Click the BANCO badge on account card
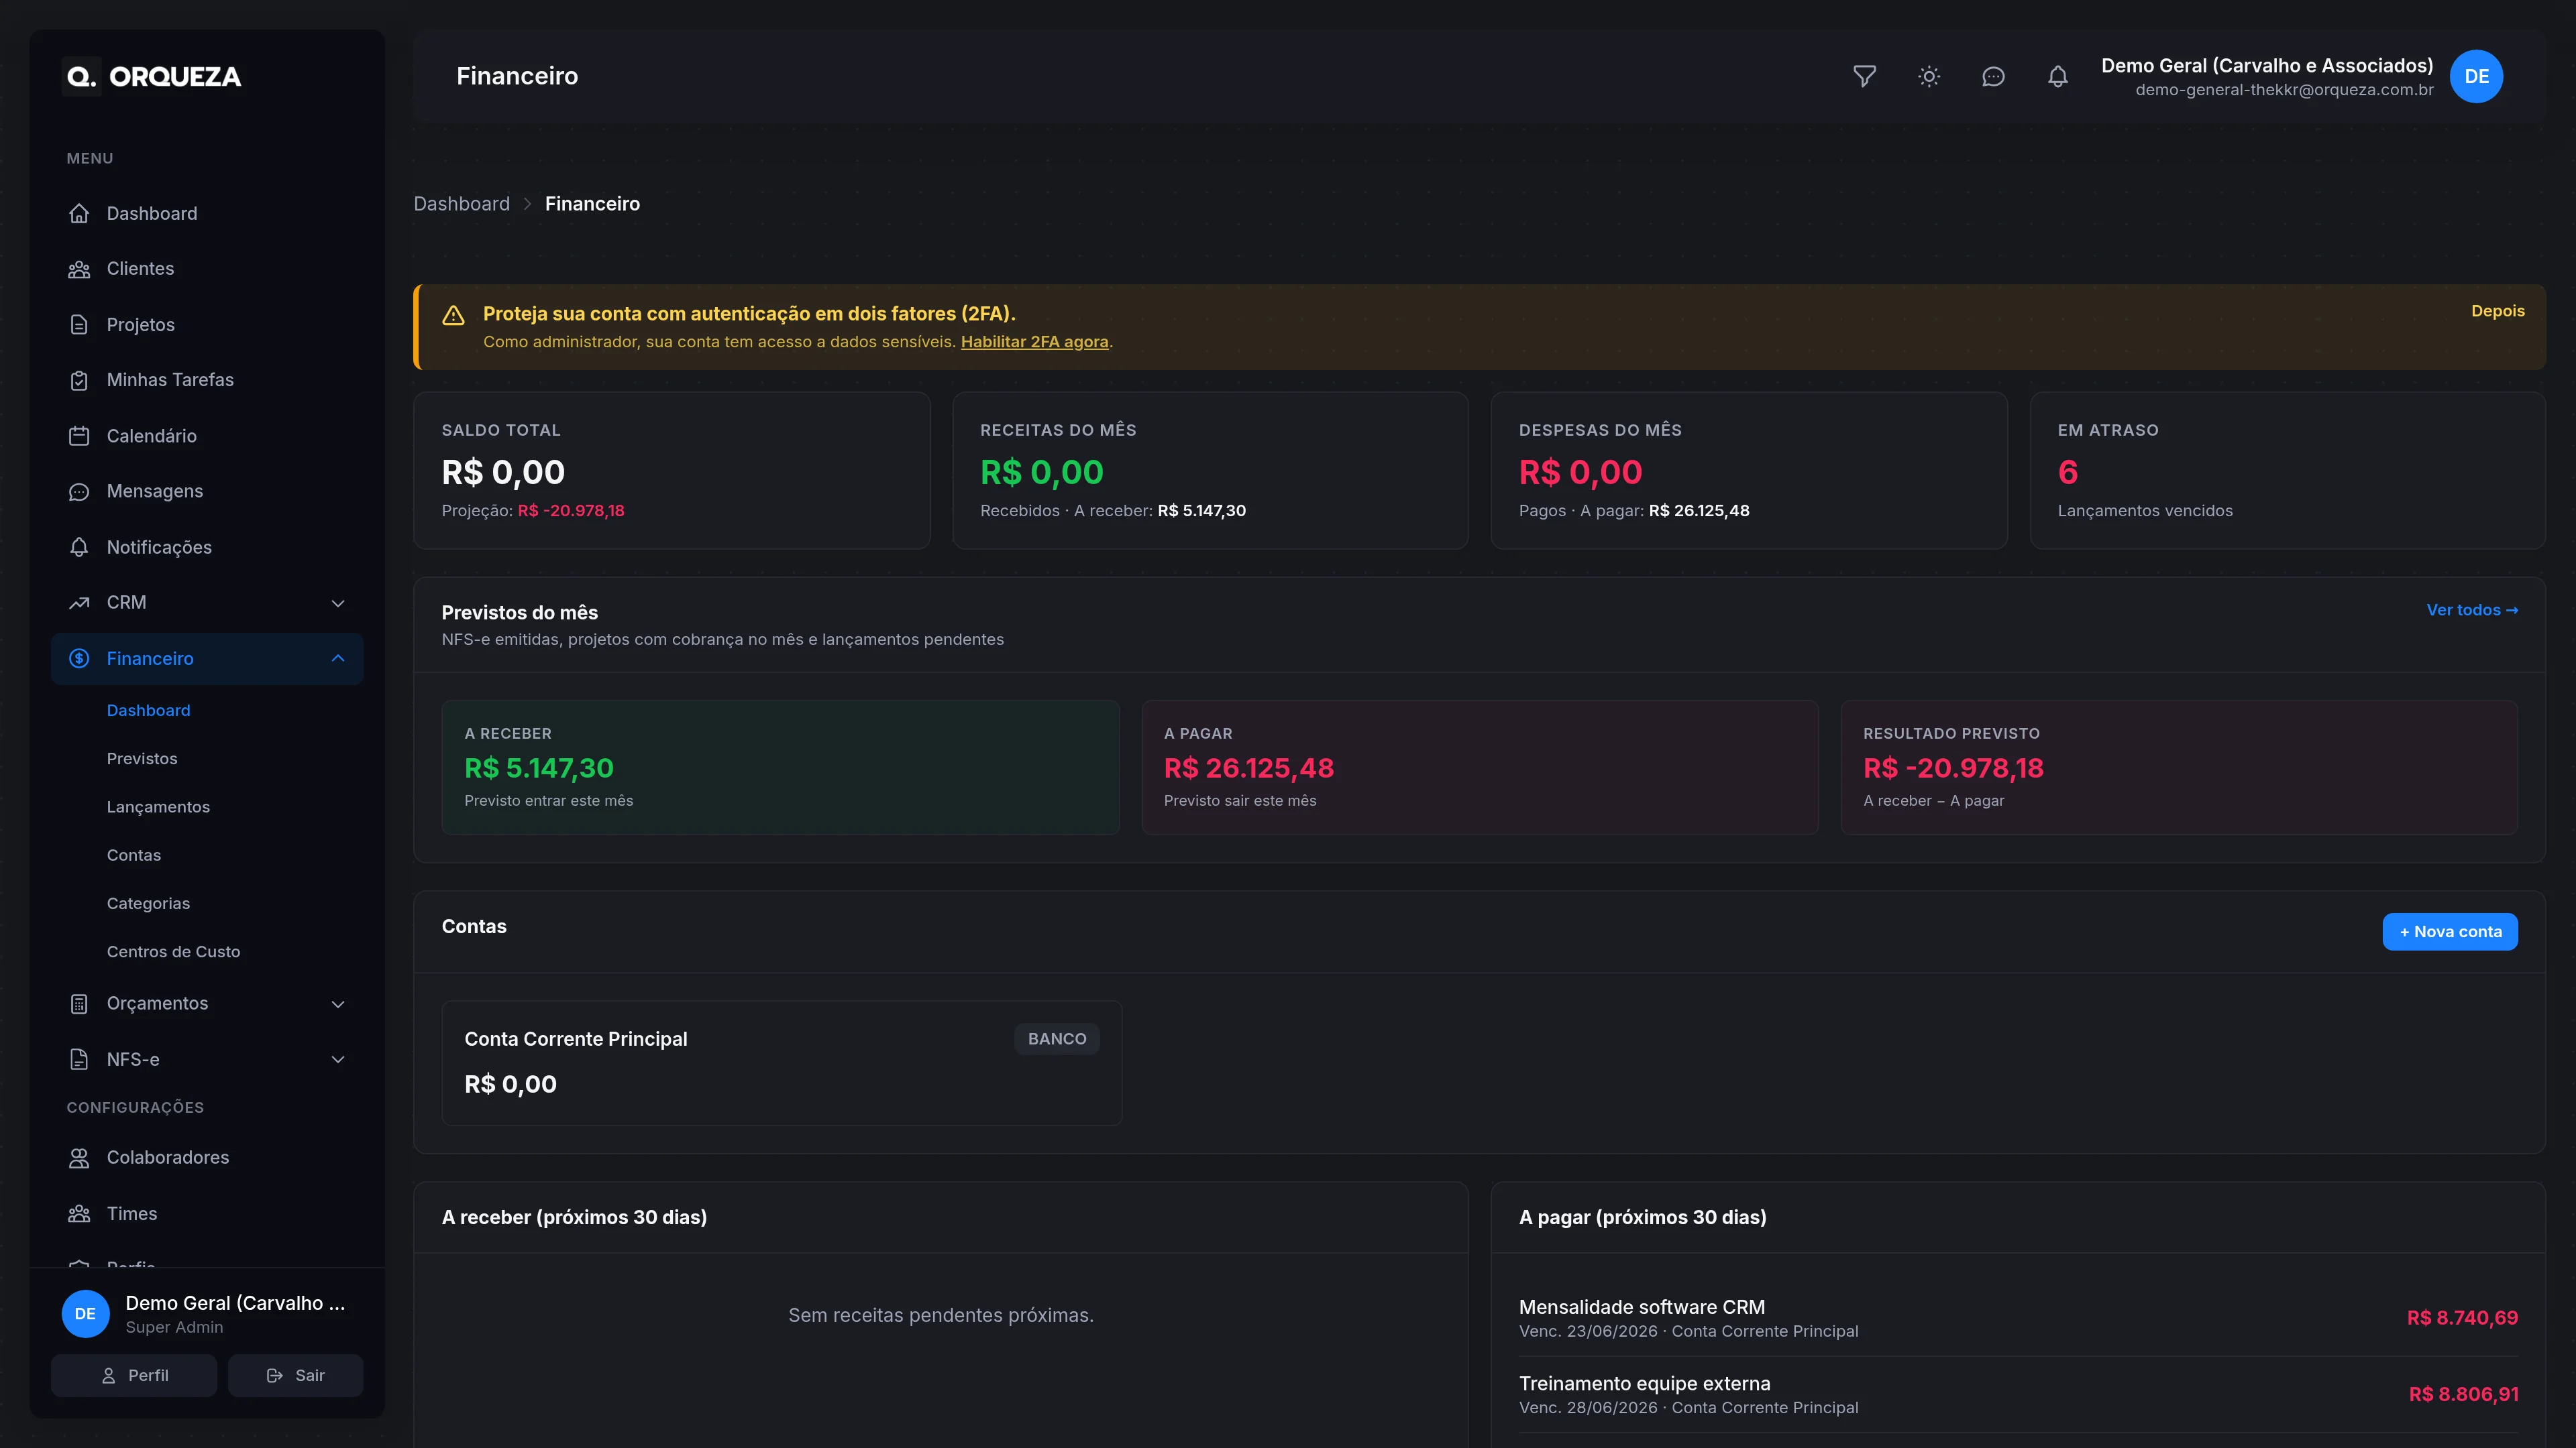Screen dimensions: 2576x1448 (1056, 1039)
